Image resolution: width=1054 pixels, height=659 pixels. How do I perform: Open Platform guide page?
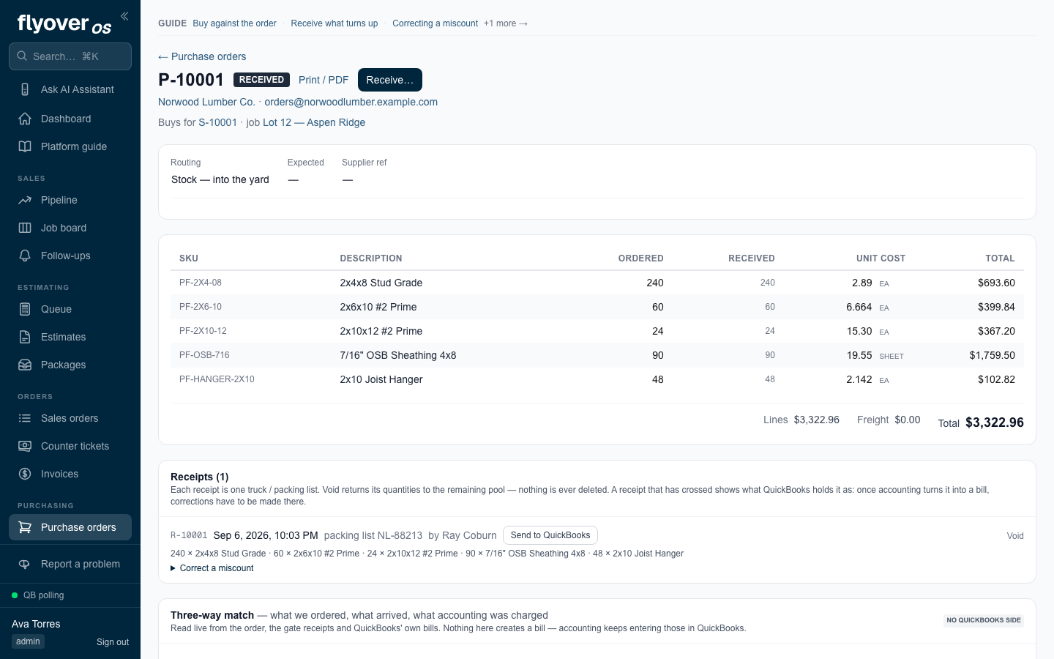[70, 146]
